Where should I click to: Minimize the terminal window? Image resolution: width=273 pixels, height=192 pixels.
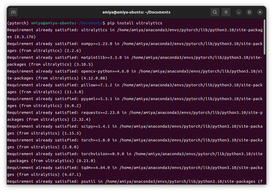pos(239,12)
